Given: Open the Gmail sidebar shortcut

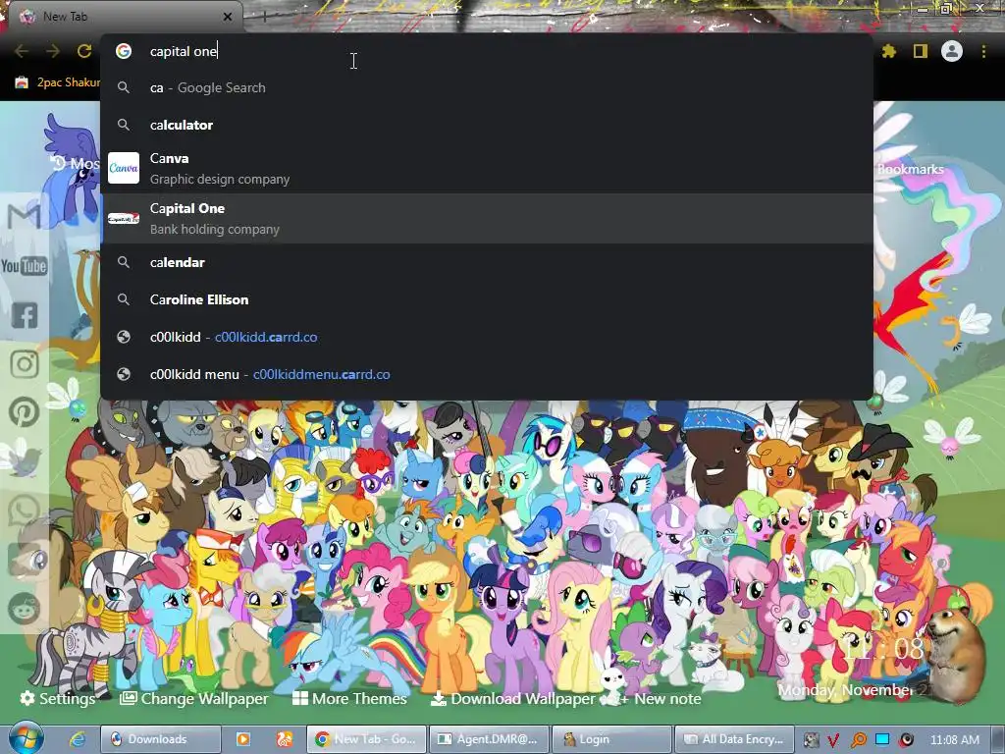Looking at the screenshot, I should (25, 216).
